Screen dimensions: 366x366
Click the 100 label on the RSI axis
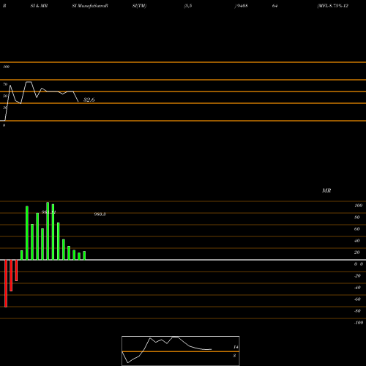6,67
